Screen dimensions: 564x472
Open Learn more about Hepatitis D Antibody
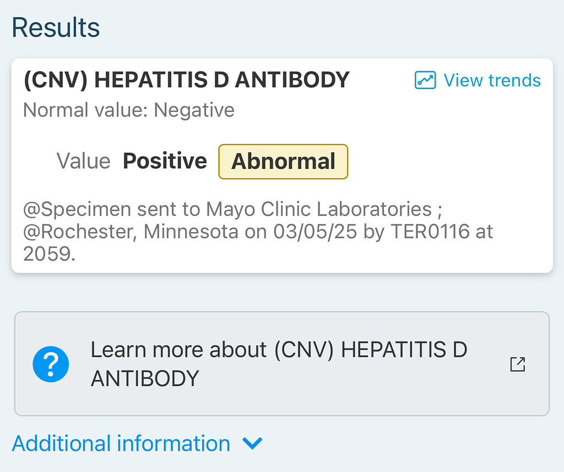(x=278, y=364)
